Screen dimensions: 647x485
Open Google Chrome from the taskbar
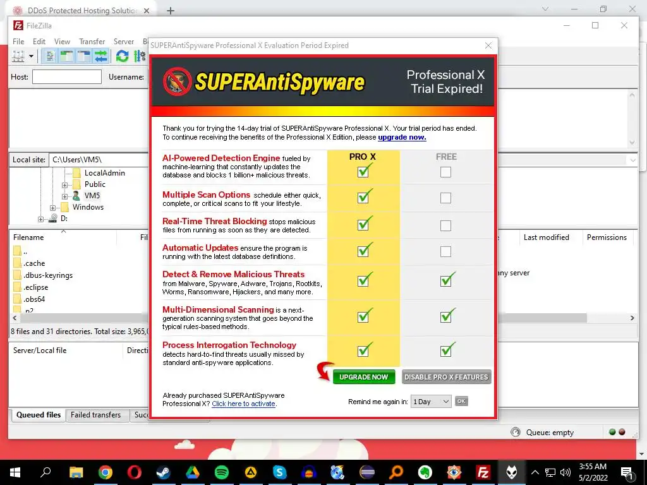click(106, 472)
